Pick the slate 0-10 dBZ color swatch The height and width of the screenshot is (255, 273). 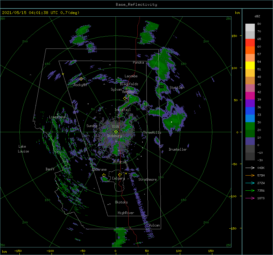click(x=250, y=141)
